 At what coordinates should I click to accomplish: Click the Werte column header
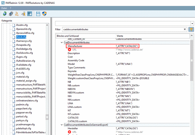click(153, 36)
